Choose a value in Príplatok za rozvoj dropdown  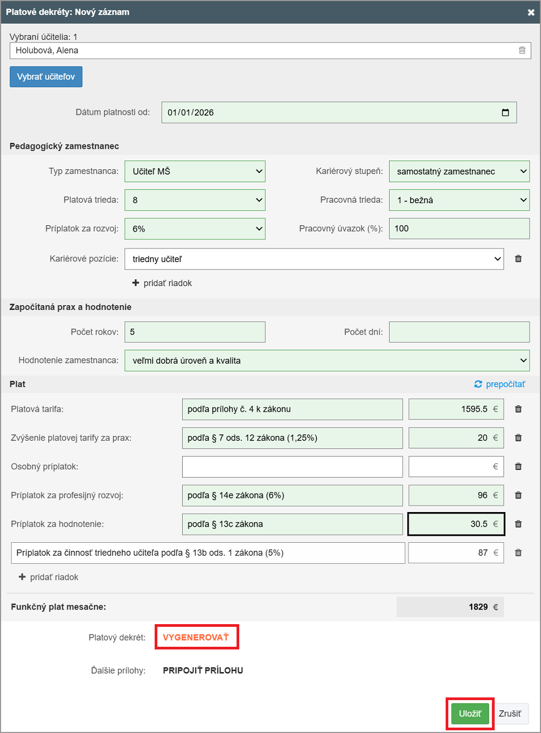pos(195,229)
